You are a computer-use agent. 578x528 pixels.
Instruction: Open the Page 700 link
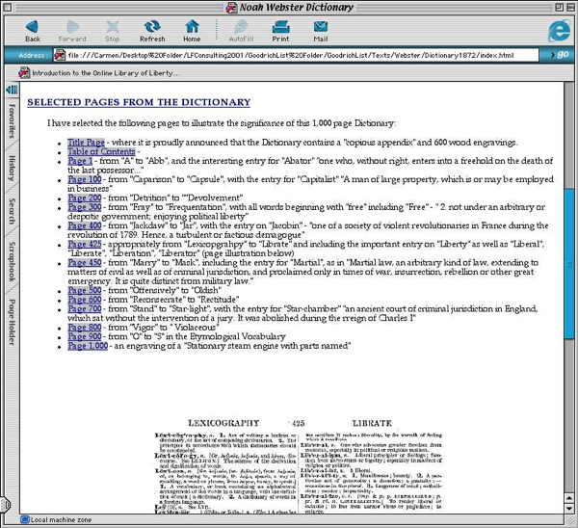click(x=85, y=308)
